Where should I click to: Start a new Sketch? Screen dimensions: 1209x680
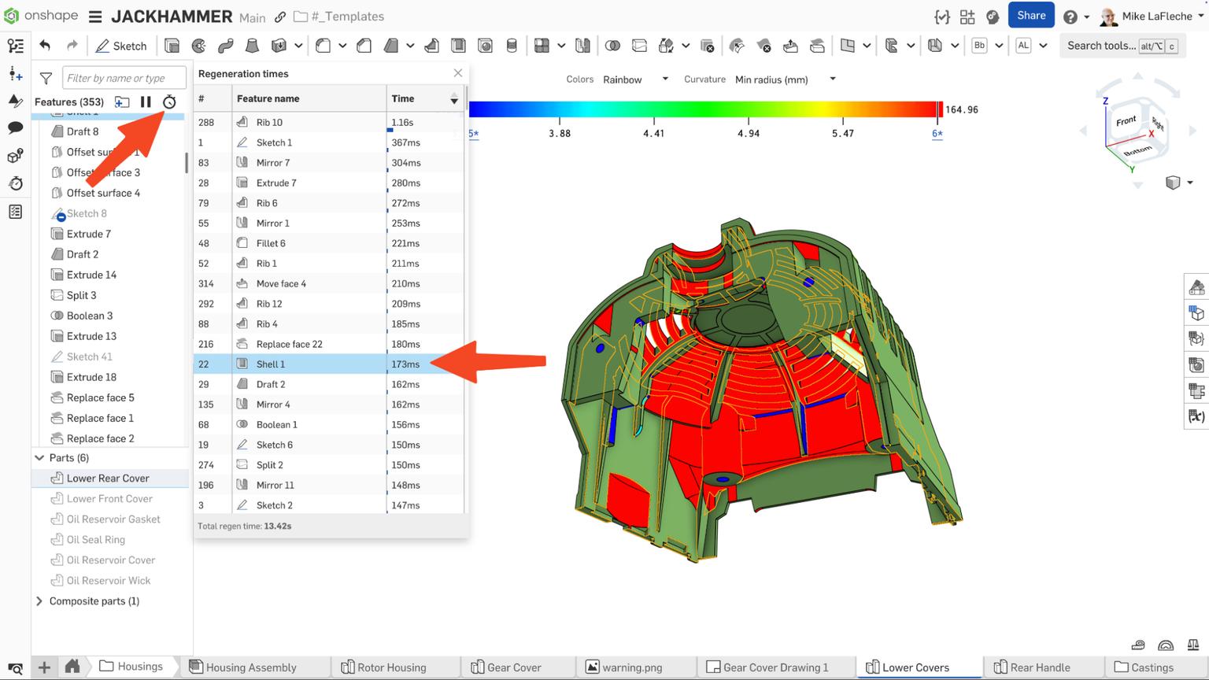tap(120, 46)
